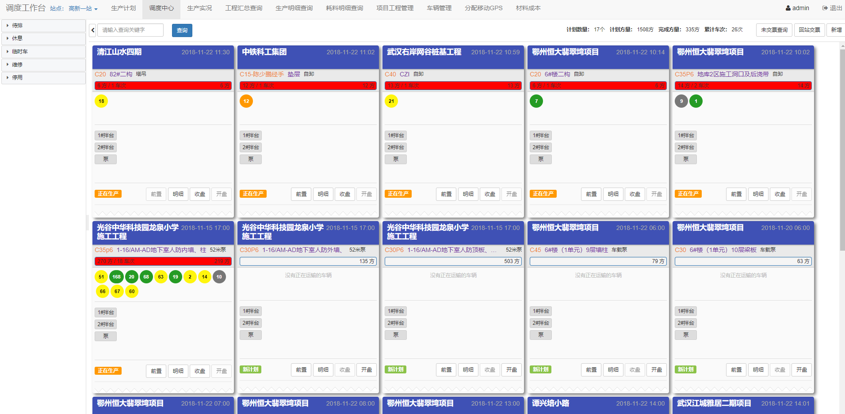Viewport: 845px width, 414px height.
Task: Select yellow vehicle badge 67
Action: coord(117,291)
